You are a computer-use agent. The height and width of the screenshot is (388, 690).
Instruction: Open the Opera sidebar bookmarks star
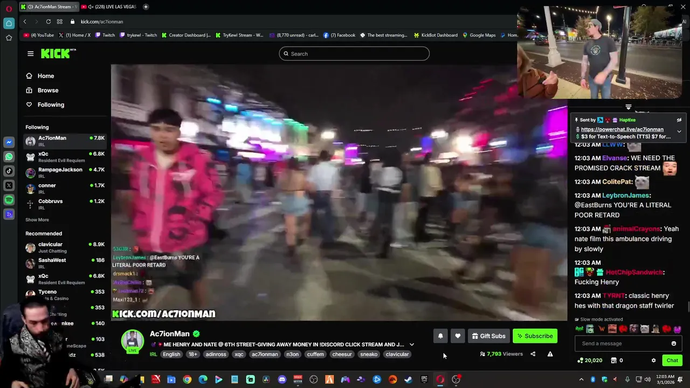9,38
